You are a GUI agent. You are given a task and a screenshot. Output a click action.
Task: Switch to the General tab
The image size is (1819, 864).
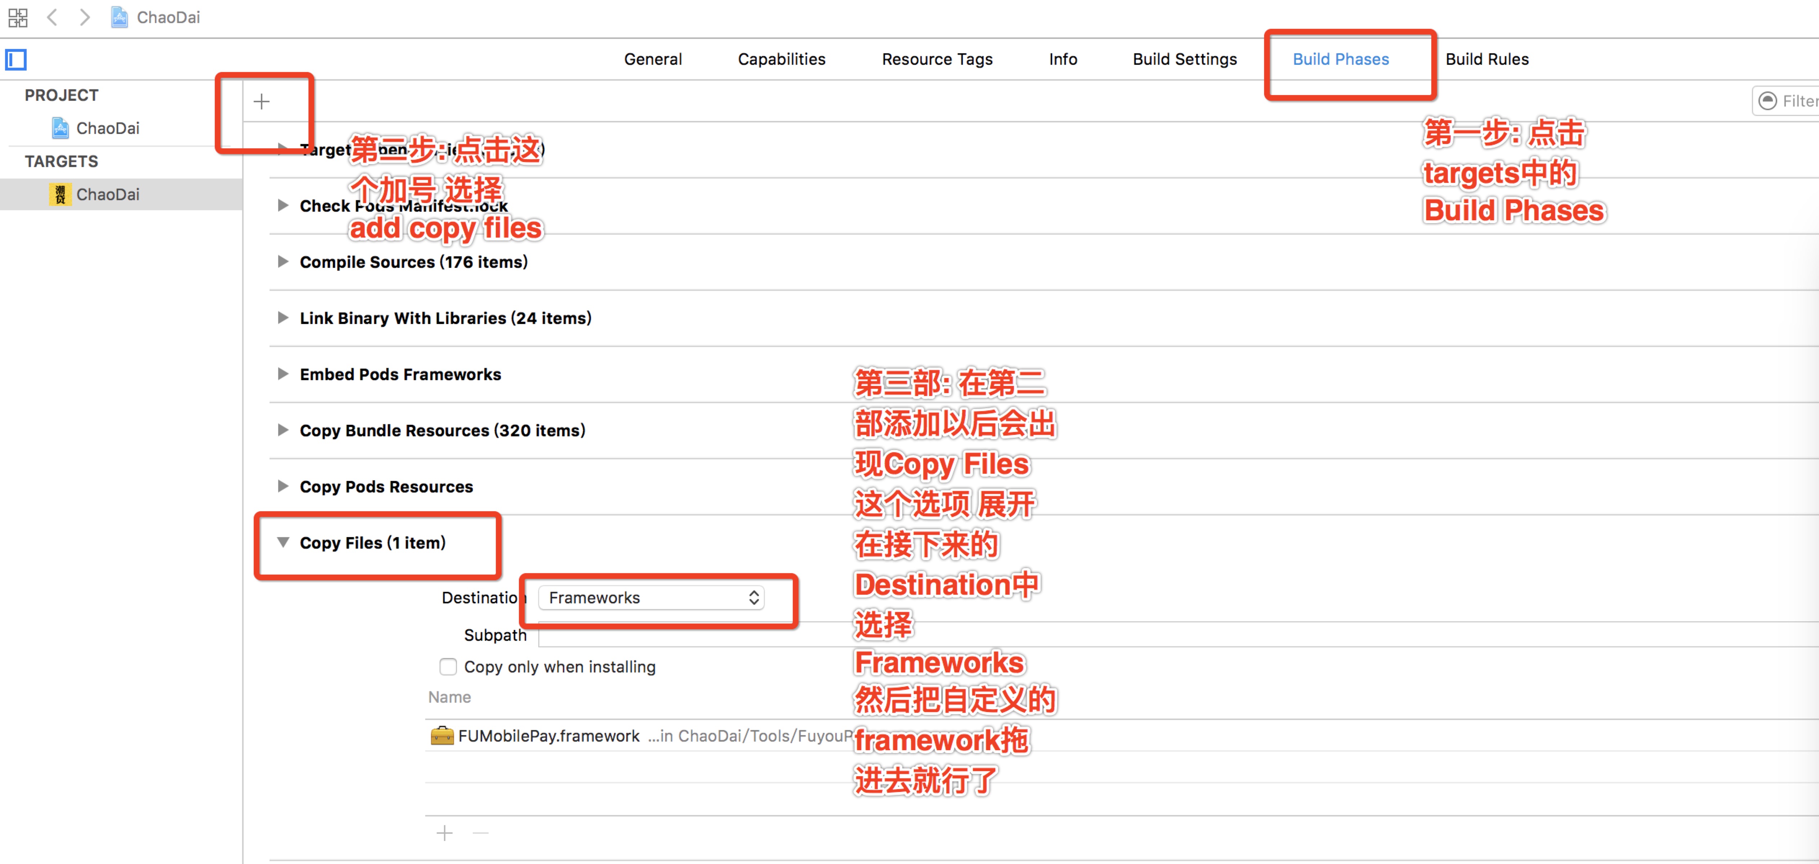tap(653, 59)
